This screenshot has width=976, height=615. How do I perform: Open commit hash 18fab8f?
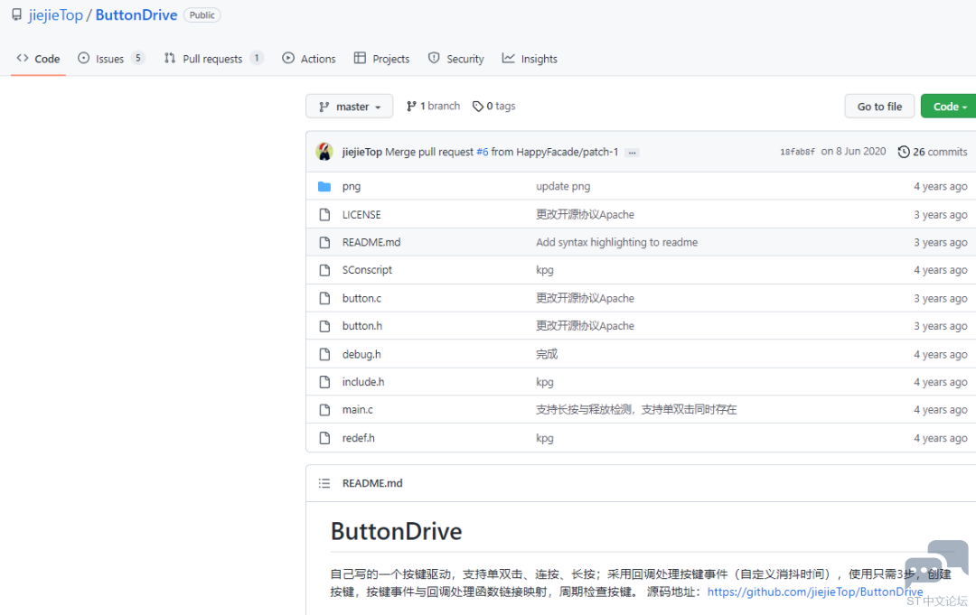[x=797, y=152]
